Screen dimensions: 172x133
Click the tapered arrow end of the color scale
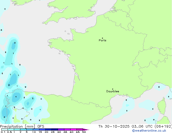click(x=86, y=129)
